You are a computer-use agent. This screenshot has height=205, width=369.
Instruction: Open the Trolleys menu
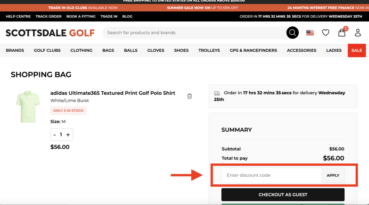coord(209,50)
